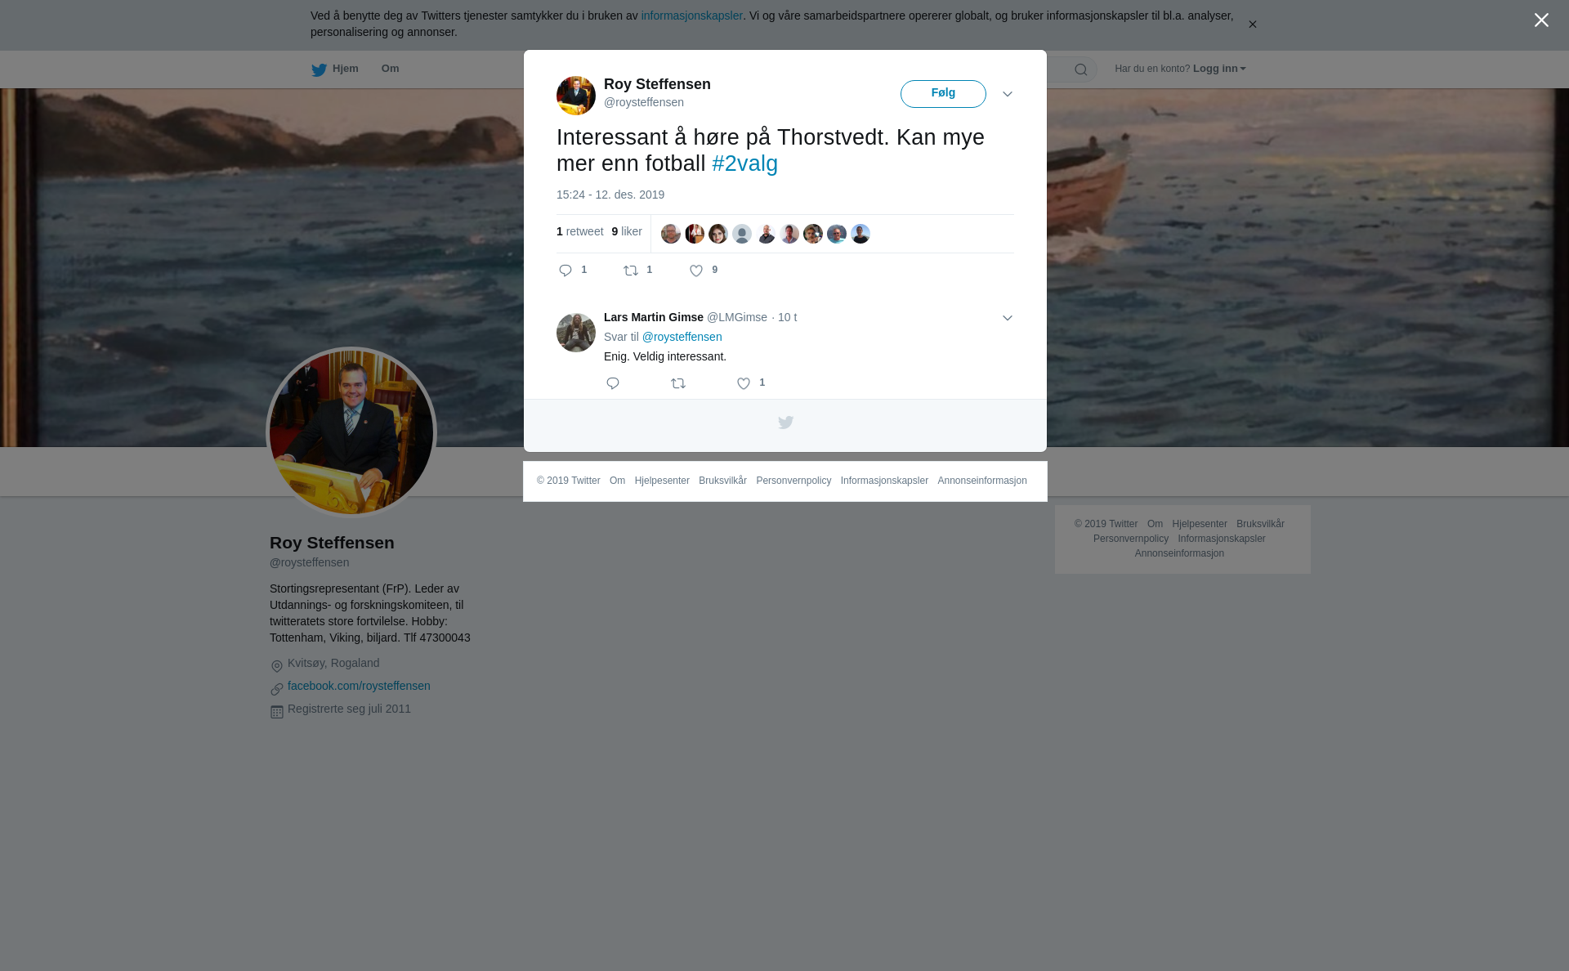Dismiss the cookie notice with the small X

1252,25
